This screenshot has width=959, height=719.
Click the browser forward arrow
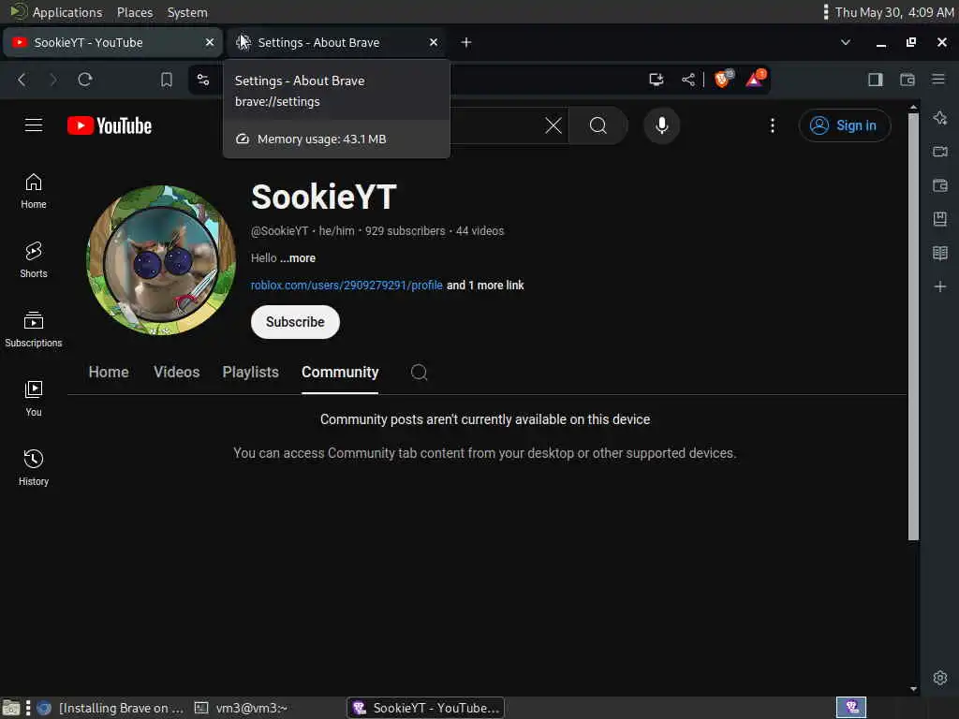pos(53,80)
